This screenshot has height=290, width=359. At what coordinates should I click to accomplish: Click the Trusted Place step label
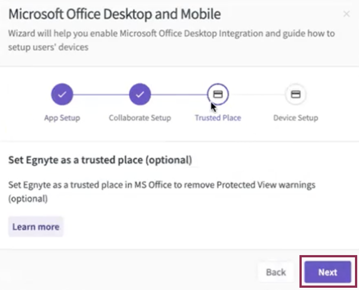click(218, 118)
